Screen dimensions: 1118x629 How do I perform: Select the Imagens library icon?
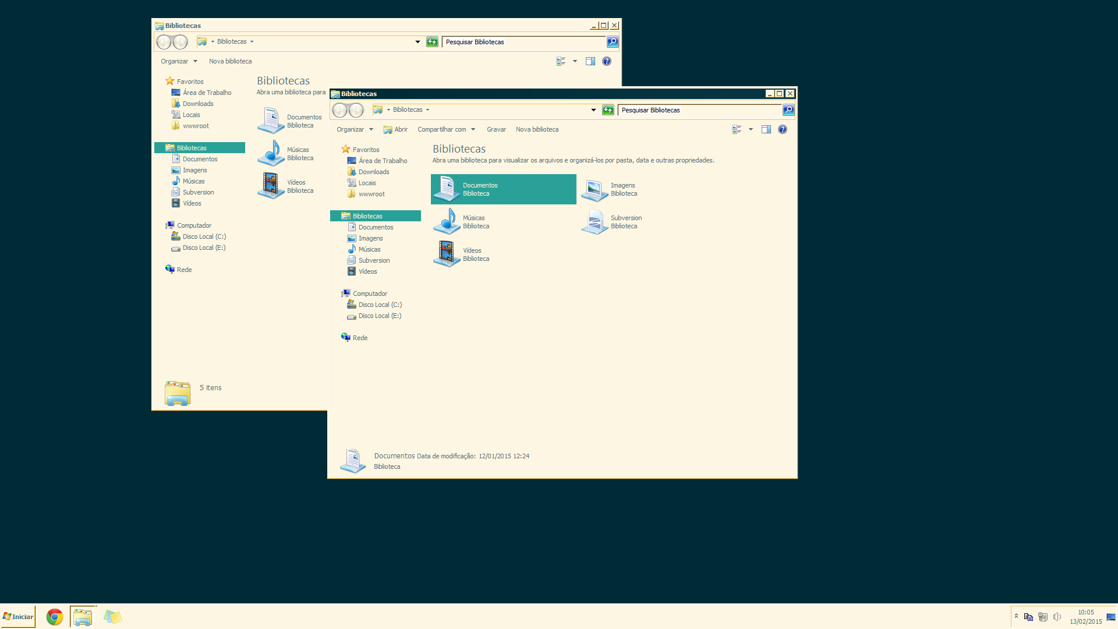click(x=595, y=189)
